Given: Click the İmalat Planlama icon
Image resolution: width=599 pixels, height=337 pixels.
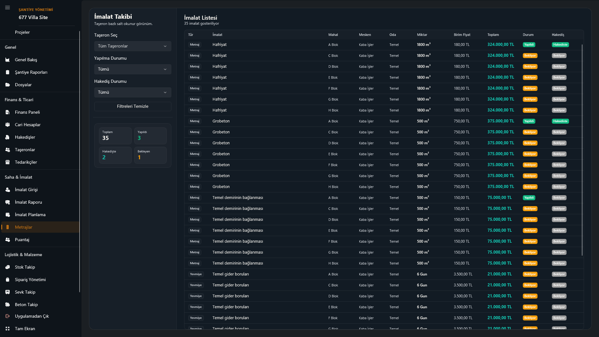Looking at the screenshot, I should pyautogui.click(x=7, y=215).
